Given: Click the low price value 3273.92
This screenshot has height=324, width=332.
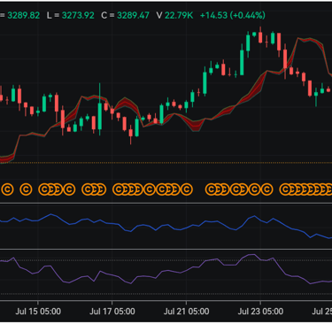Looking at the screenshot, I should click(78, 15).
